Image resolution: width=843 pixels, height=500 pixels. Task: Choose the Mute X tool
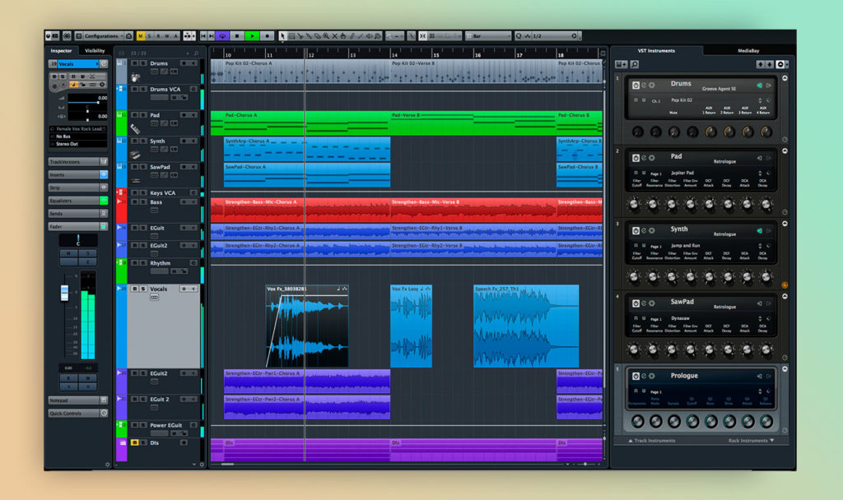coord(334,36)
